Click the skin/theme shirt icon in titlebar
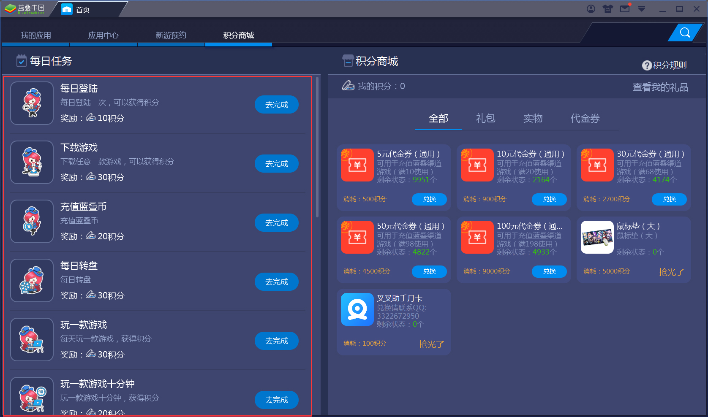Screen dimensions: 708x417 [x=607, y=8]
